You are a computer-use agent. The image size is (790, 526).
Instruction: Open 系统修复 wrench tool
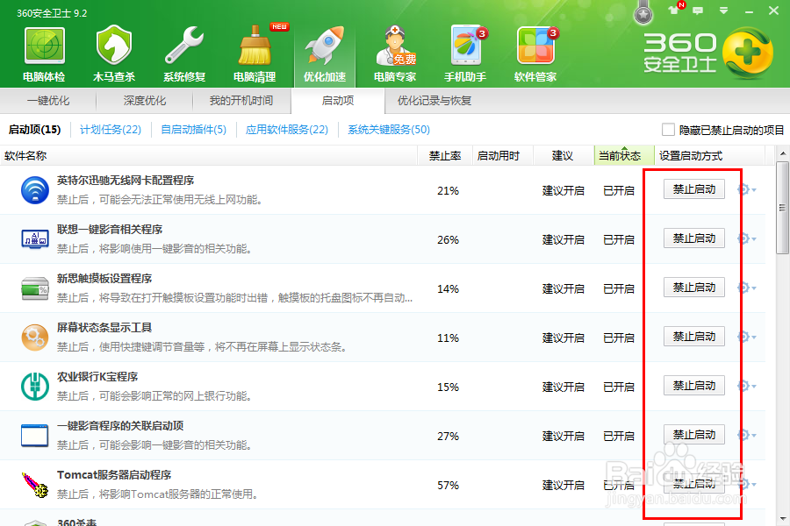[x=184, y=54]
